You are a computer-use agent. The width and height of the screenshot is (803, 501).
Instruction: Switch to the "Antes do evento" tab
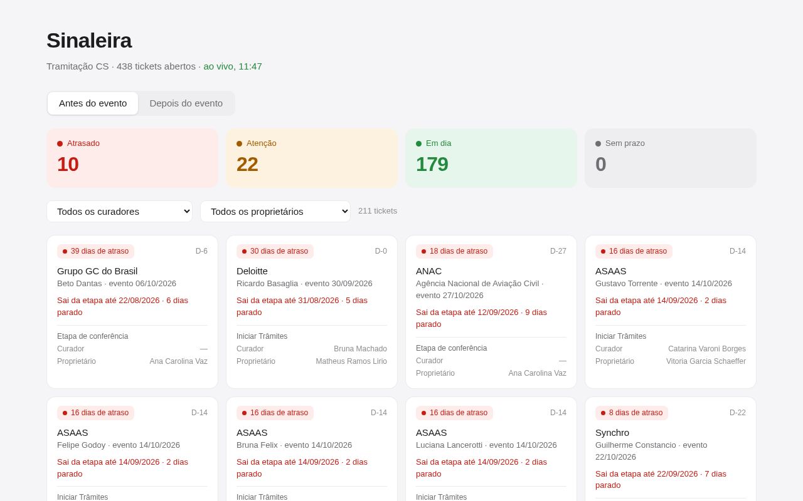(x=93, y=103)
